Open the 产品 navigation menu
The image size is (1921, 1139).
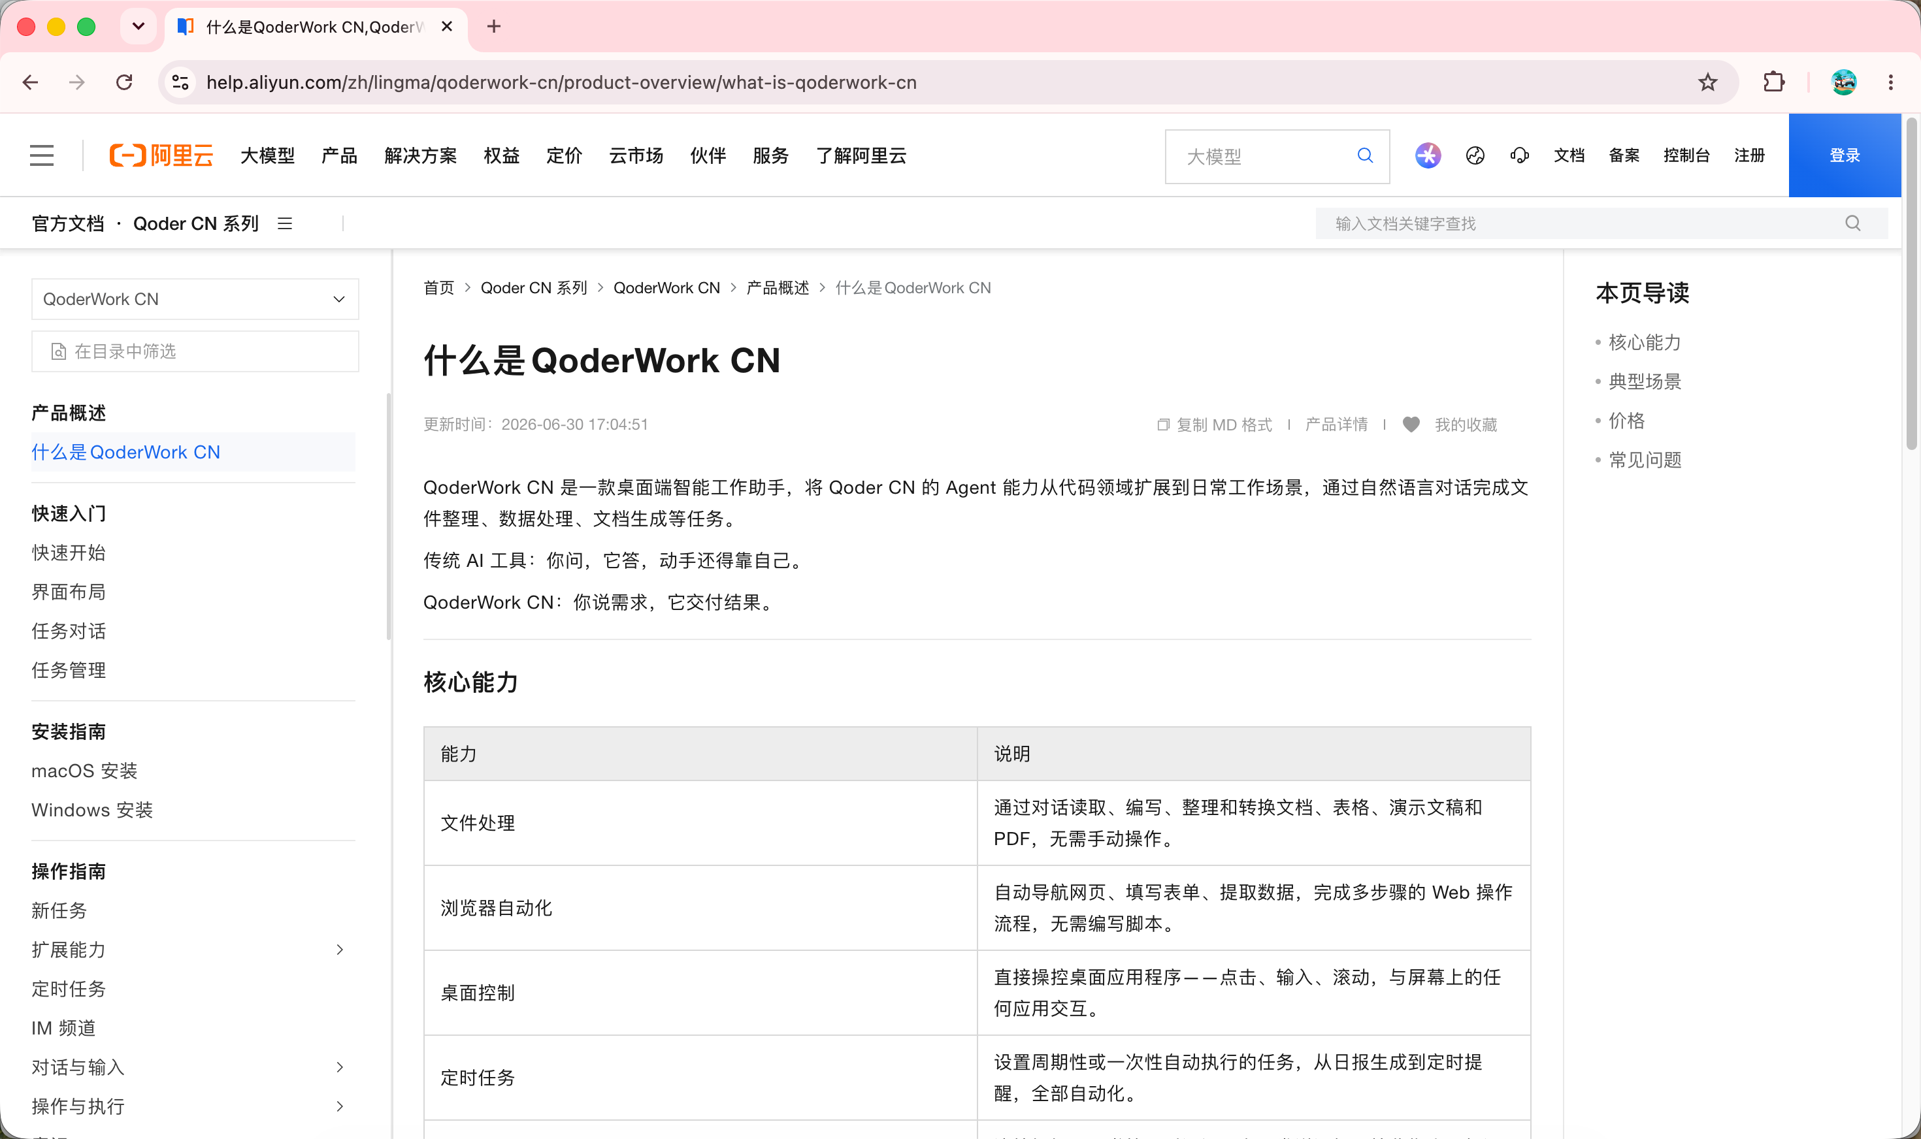[339, 156]
